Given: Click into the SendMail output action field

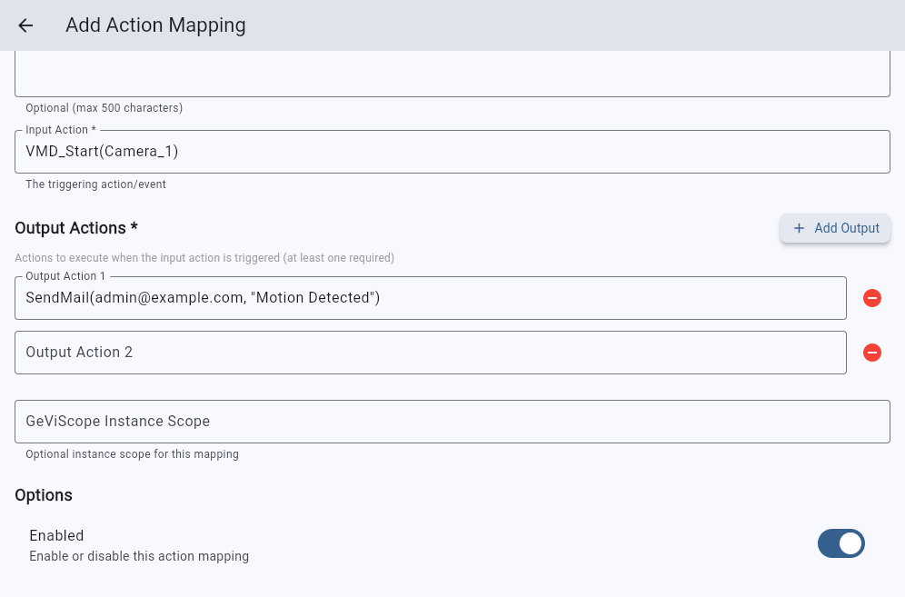Looking at the screenshot, I should click(x=430, y=298).
